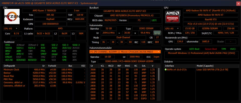Click the AMD Ryzen 7 7800X3D name field
The width and height of the screenshot is (241, 103).
click(44, 10)
